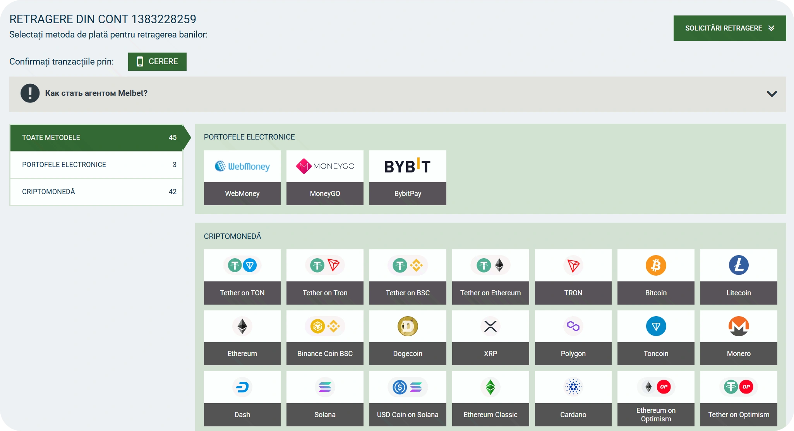Click the Portofele Electronice section heading
Image resolution: width=794 pixels, height=431 pixels.
click(249, 137)
